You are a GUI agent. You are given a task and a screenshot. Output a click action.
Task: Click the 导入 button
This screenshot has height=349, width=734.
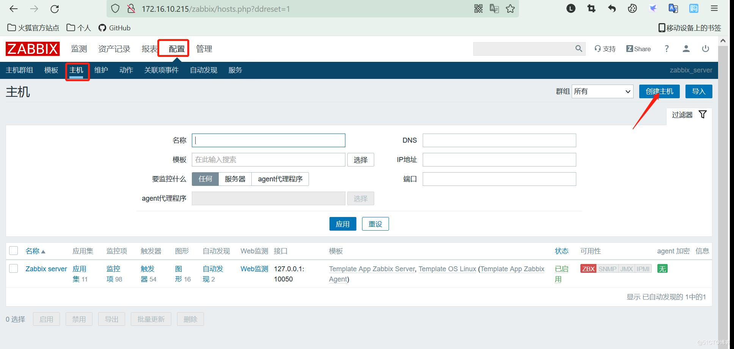pos(698,91)
